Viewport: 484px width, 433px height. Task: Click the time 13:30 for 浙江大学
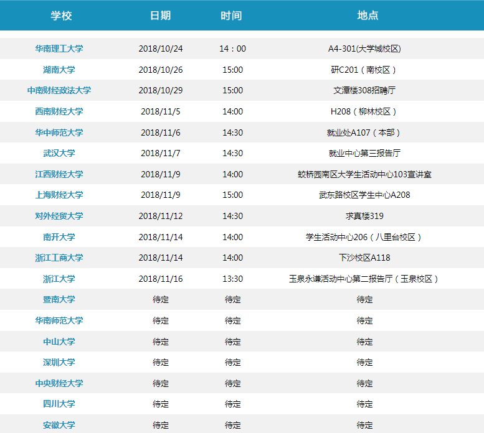(x=233, y=279)
